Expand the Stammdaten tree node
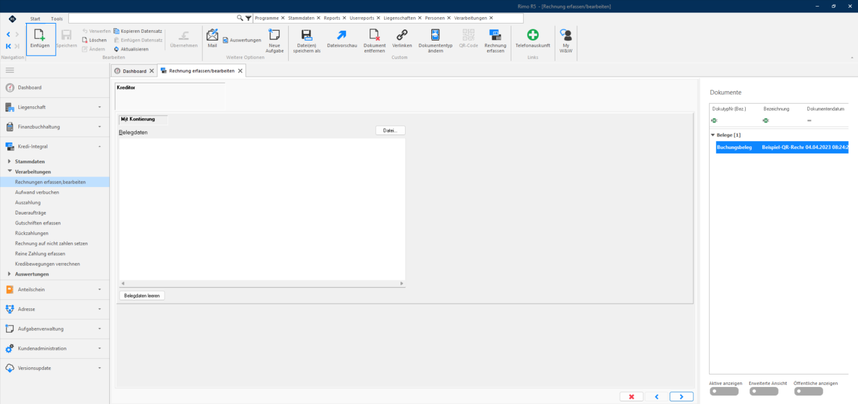The image size is (858, 404). pos(9,161)
